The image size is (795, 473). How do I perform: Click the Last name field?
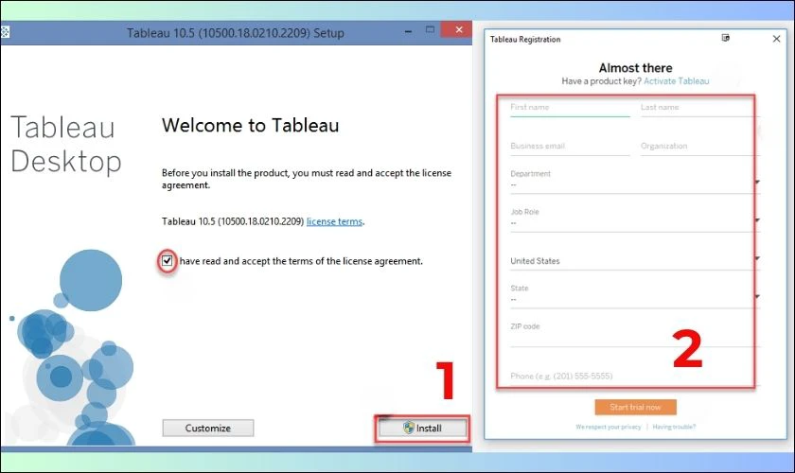click(700, 109)
